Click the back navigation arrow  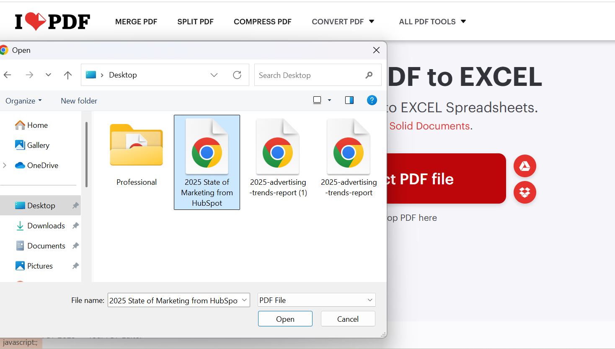pyautogui.click(x=7, y=75)
